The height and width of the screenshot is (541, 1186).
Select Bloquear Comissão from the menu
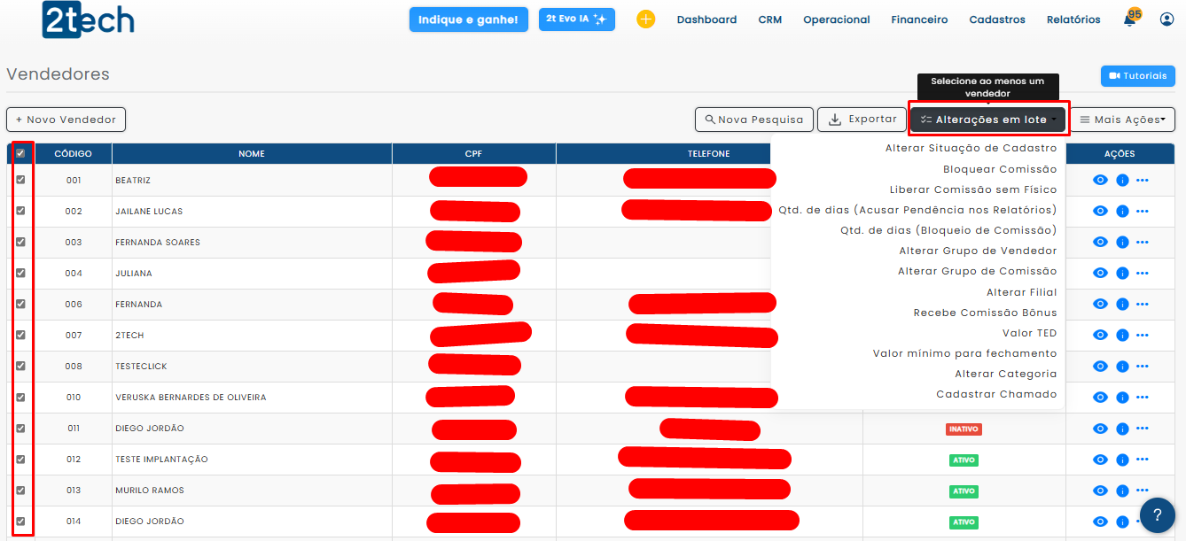[x=999, y=169]
